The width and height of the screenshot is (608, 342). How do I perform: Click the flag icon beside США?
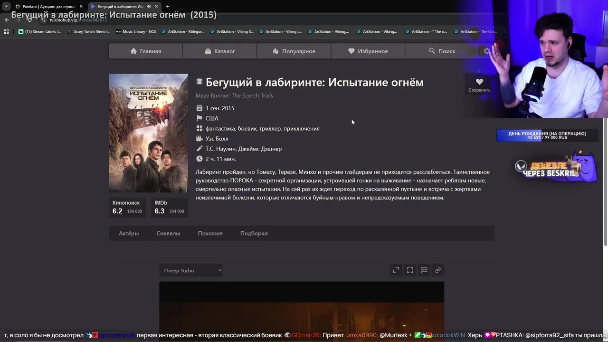coord(199,118)
